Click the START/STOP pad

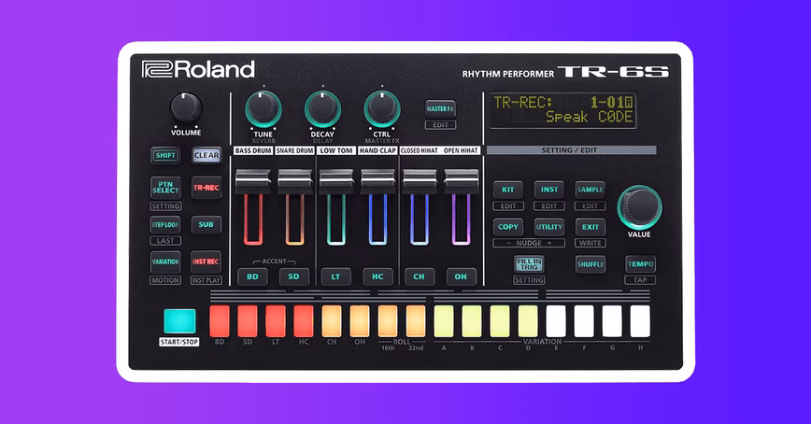pyautogui.click(x=179, y=321)
